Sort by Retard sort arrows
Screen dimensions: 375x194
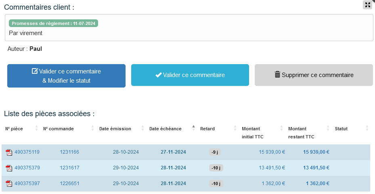[235, 129]
